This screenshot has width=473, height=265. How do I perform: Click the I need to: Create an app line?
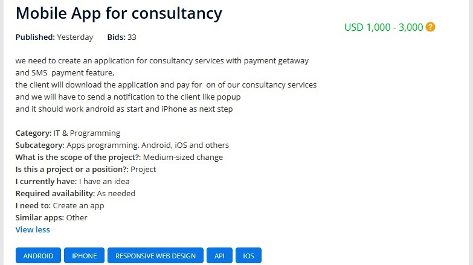pyautogui.click(x=60, y=205)
